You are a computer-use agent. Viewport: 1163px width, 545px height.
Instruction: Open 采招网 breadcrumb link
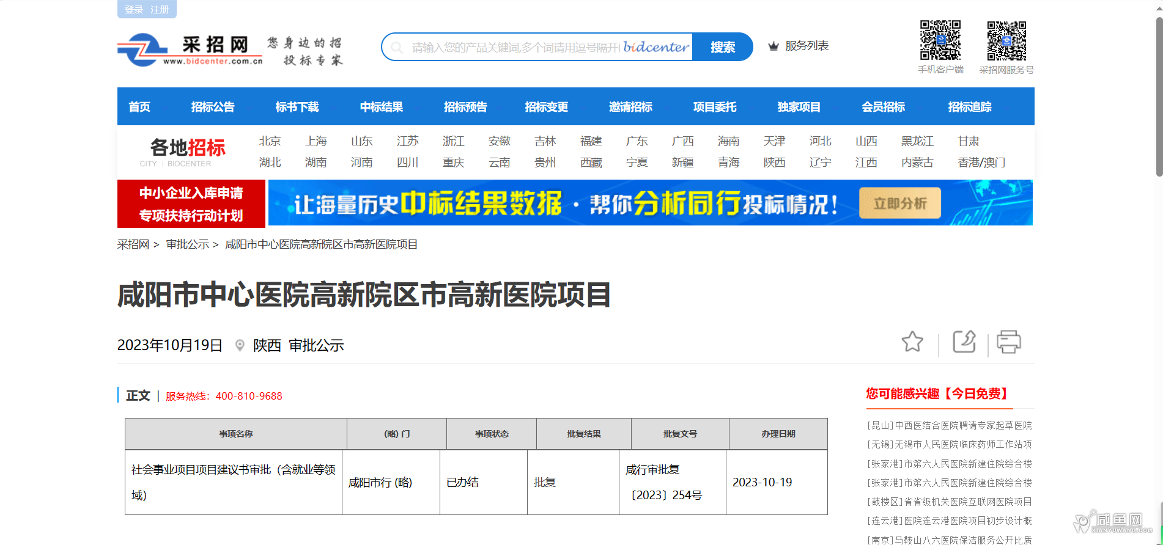[x=133, y=244]
